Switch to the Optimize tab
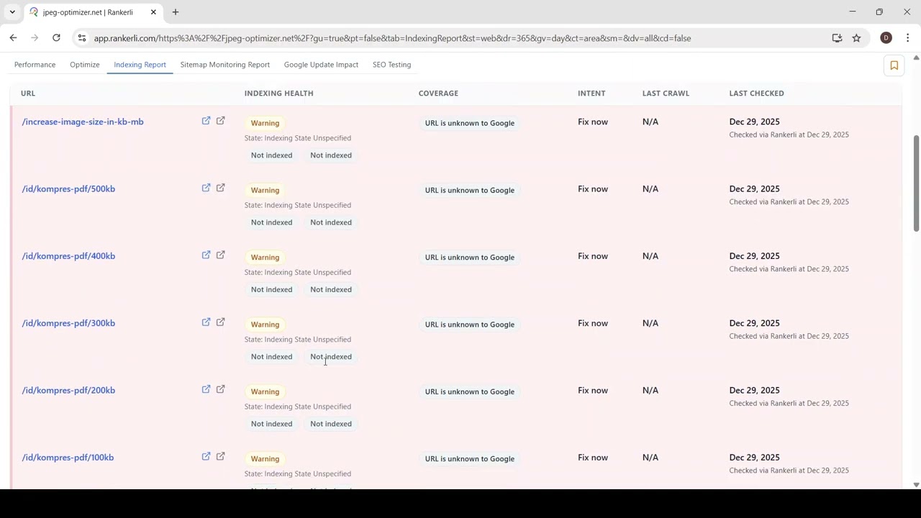 point(85,65)
